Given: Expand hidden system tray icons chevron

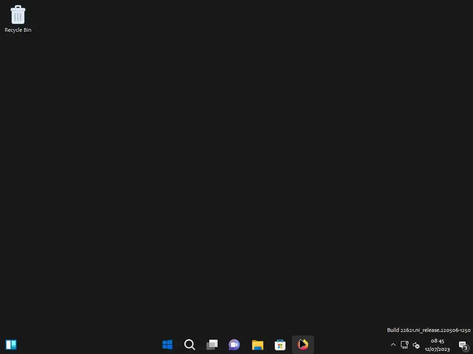Looking at the screenshot, I should (393, 345).
